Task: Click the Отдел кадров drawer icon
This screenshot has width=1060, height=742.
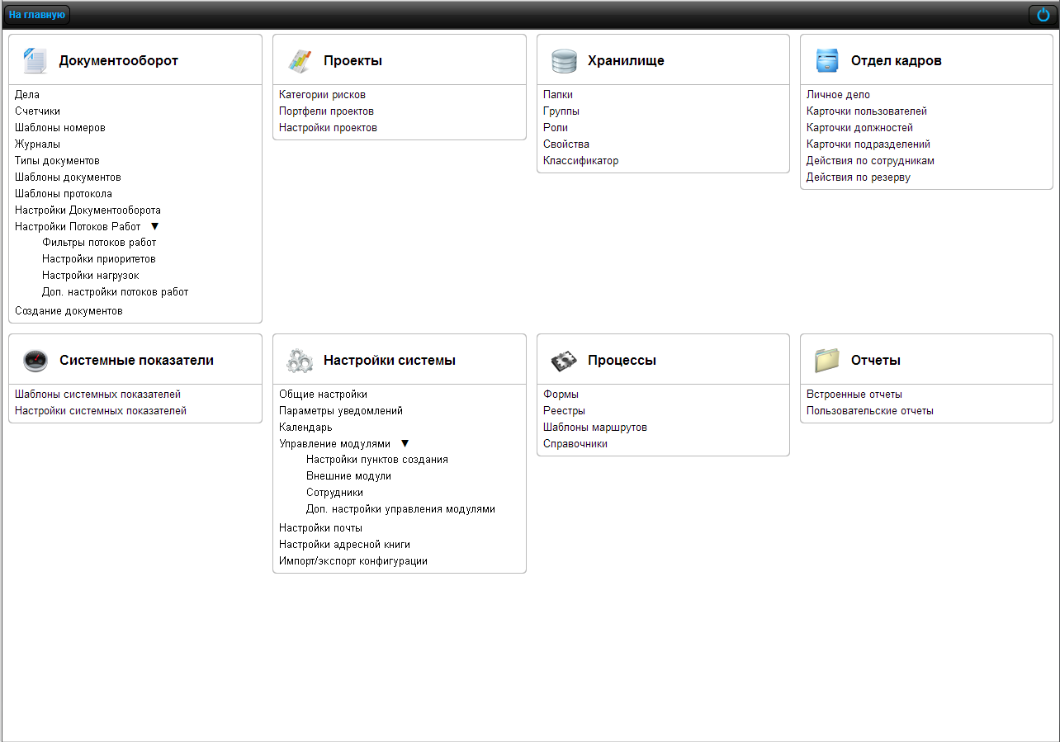Action: coord(827,60)
